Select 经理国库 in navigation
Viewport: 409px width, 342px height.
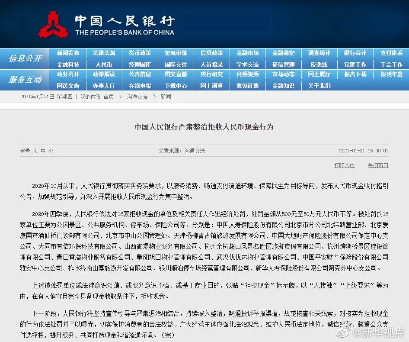tap(140, 65)
